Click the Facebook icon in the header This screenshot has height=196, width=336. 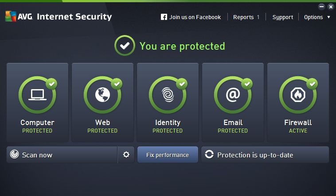164,17
